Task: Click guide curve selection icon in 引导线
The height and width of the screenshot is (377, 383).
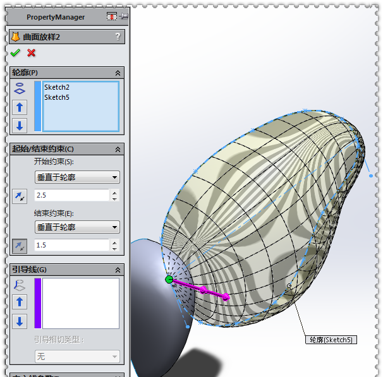Action: click(20, 285)
